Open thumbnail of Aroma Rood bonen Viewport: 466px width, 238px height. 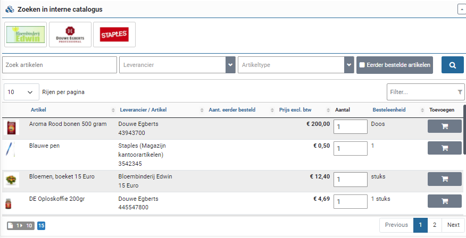coord(11,128)
